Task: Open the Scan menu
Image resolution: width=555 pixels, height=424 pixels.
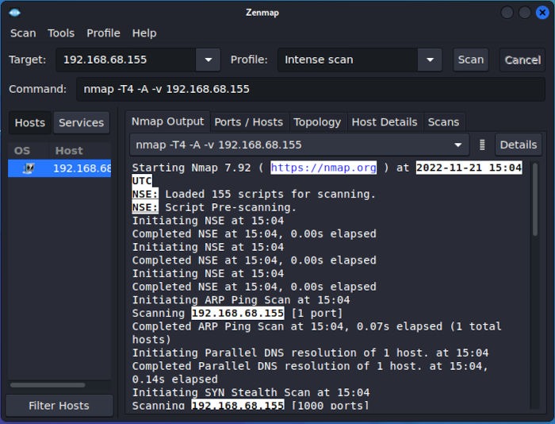Action: click(23, 33)
